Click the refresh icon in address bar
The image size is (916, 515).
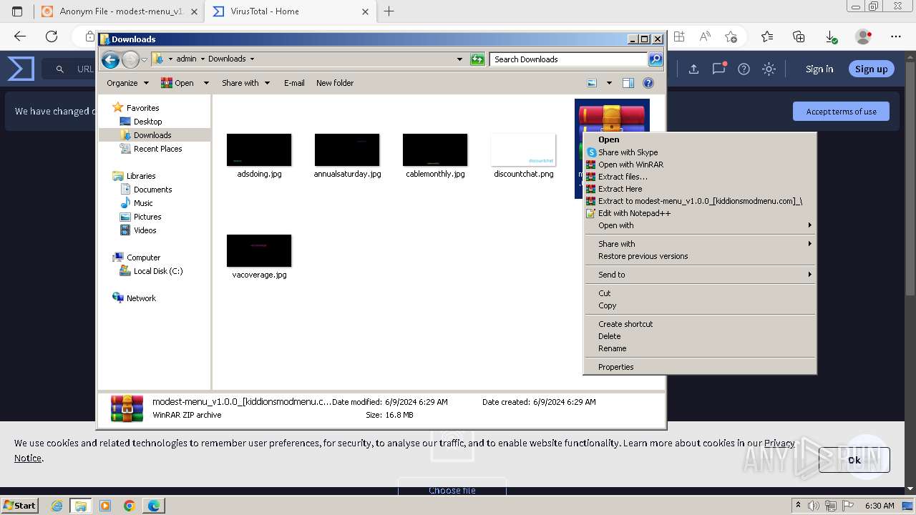(477, 59)
